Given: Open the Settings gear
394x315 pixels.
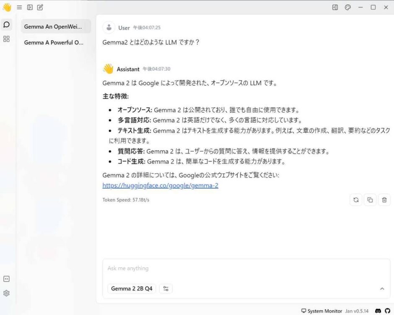Looking at the screenshot, I should [x=6, y=293].
